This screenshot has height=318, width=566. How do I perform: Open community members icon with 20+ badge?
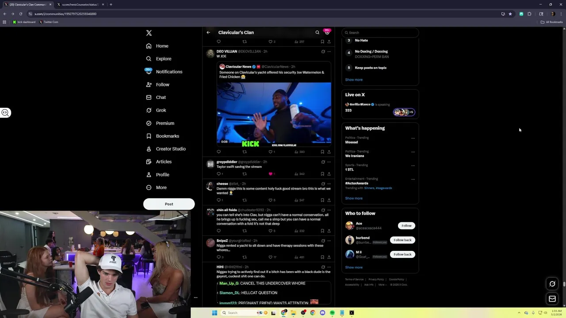click(x=327, y=32)
